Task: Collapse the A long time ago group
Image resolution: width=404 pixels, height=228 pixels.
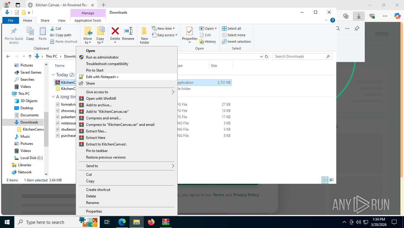Action: point(53,97)
